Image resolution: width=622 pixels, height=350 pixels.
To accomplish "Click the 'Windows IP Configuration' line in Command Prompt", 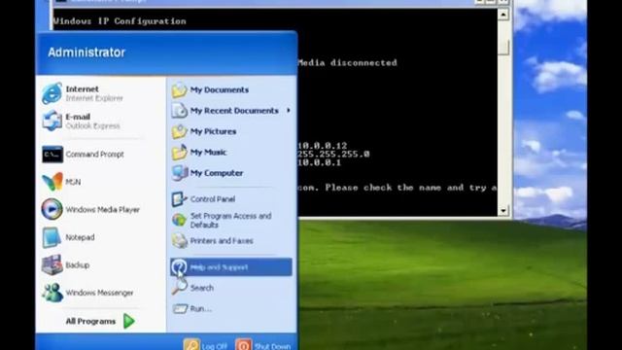I will pos(120,21).
